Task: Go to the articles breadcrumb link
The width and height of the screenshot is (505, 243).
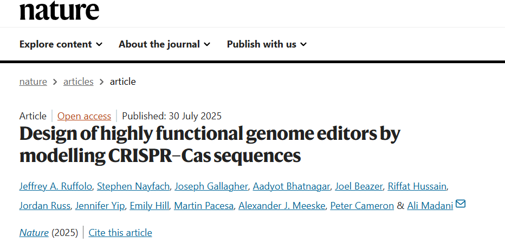Action: tap(78, 82)
